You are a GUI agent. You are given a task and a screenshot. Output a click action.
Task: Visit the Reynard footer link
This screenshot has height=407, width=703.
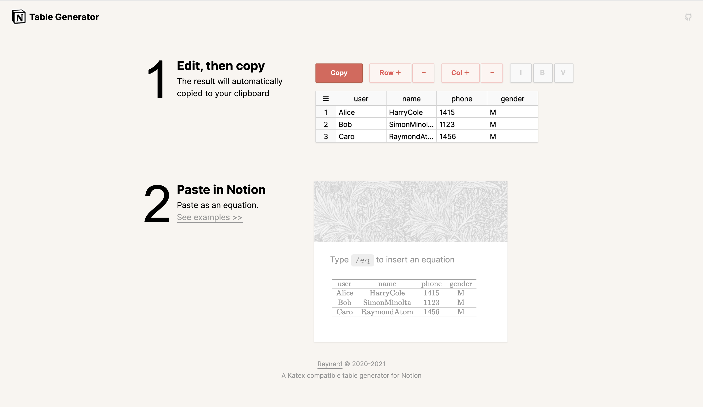[330, 364]
